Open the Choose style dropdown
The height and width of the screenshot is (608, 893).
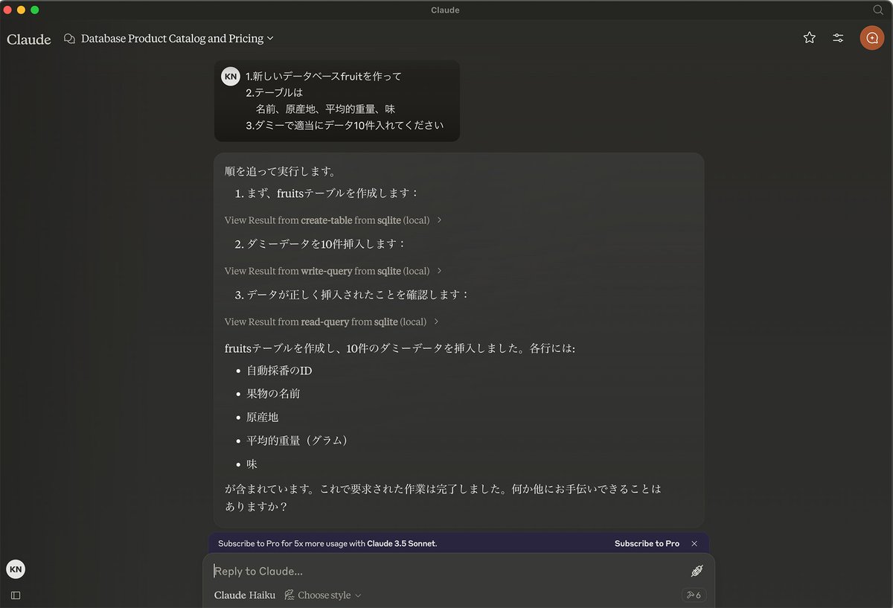point(323,595)
